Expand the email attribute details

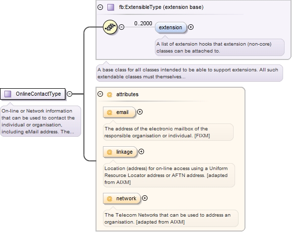[140, 112]
